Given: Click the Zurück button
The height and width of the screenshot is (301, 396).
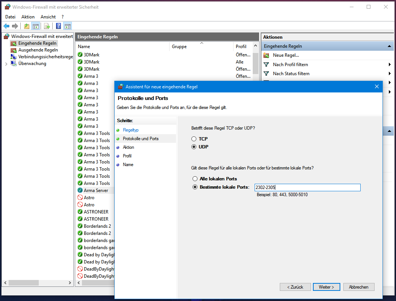Looking at the screenshot, I should [295, 287].
